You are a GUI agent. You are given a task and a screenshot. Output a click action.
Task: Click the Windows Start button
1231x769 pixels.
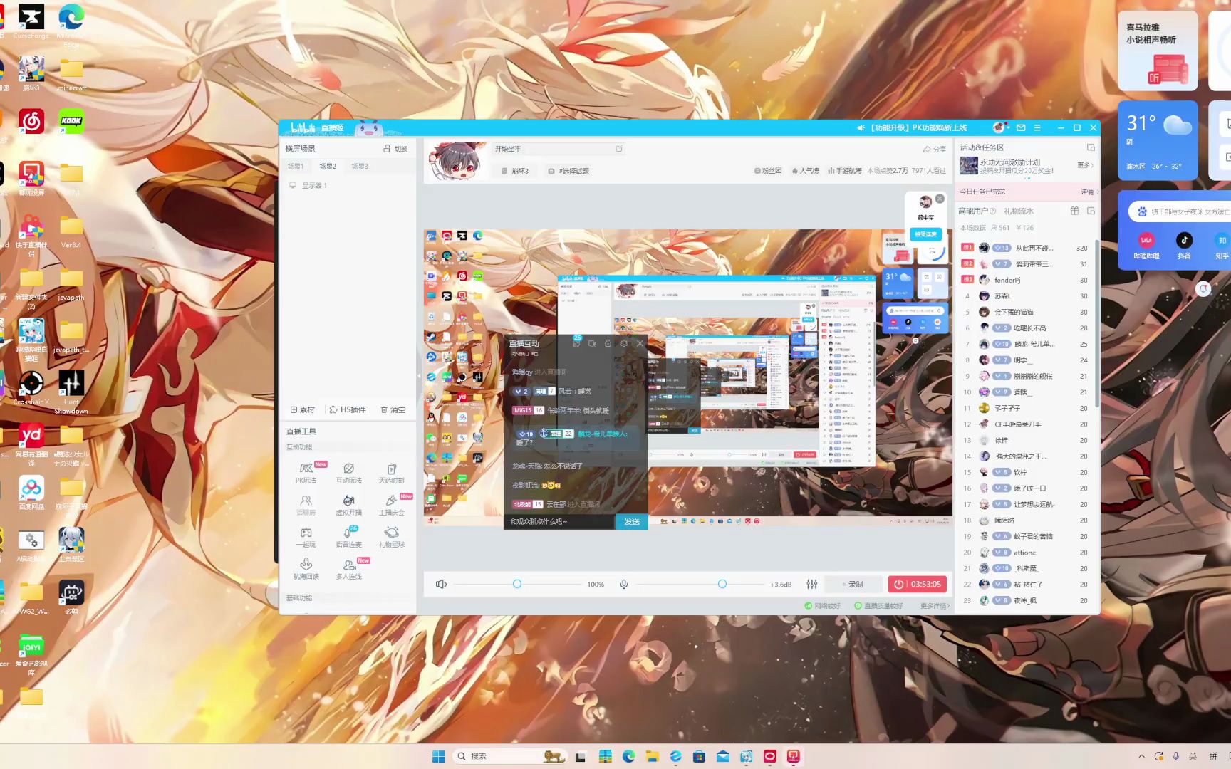[438, 756]
